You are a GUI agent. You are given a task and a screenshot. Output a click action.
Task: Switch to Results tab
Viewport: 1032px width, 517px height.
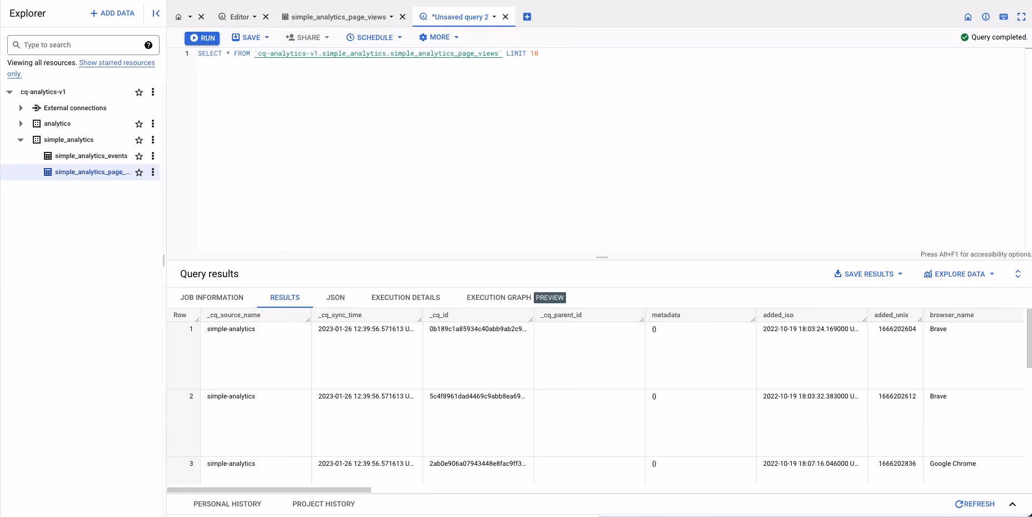pos(285,298)
